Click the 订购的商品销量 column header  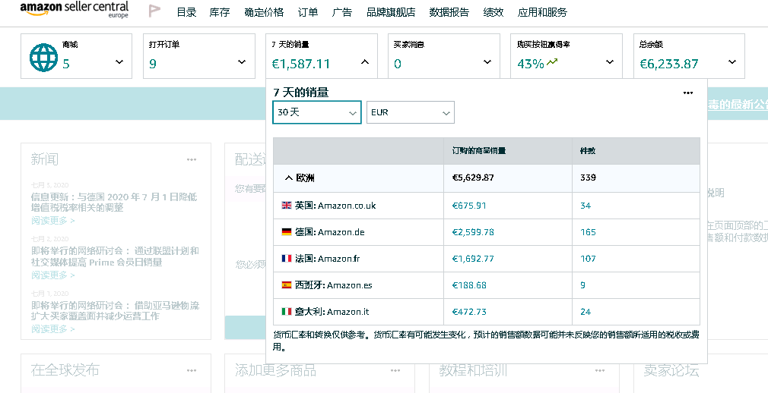pyautogui.click(x=478, y=150)
